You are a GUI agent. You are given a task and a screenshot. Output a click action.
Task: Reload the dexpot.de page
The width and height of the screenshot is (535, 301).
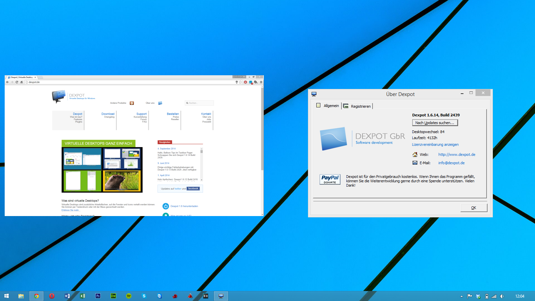pos(17,82)
